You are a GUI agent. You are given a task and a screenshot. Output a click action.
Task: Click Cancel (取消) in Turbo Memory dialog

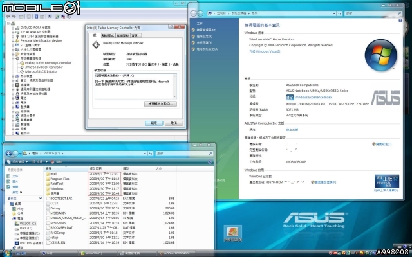click(x=174, y=123)
